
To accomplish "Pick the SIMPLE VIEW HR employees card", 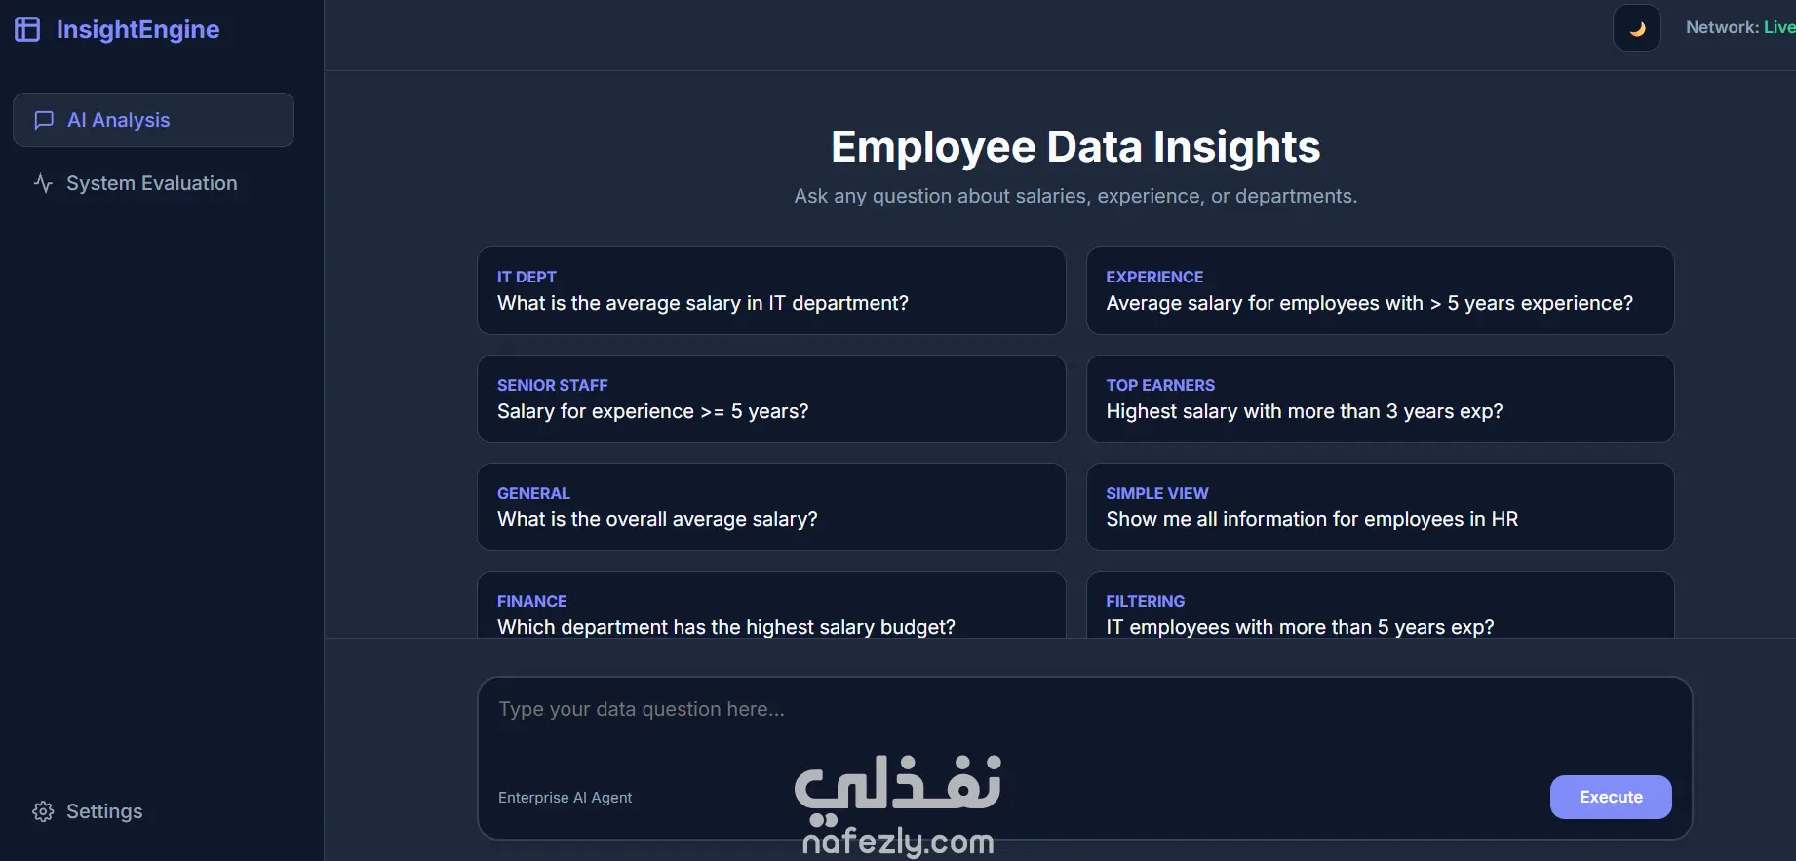I will (1380, 506).
